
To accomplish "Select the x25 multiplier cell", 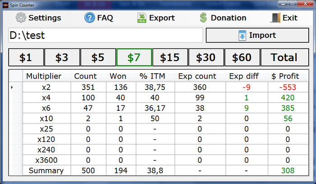I will 46,129.
